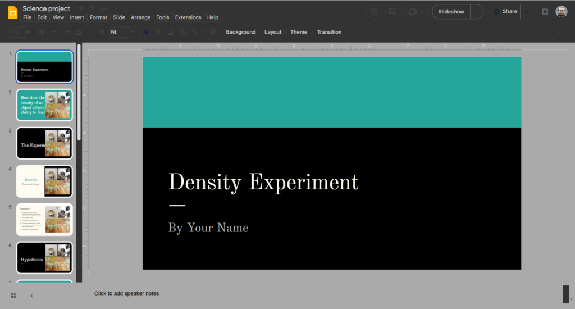Select the Hypothesis slide thumbnail
The height and width of the screenshot is (309, 575).
[x=44, y=257]
